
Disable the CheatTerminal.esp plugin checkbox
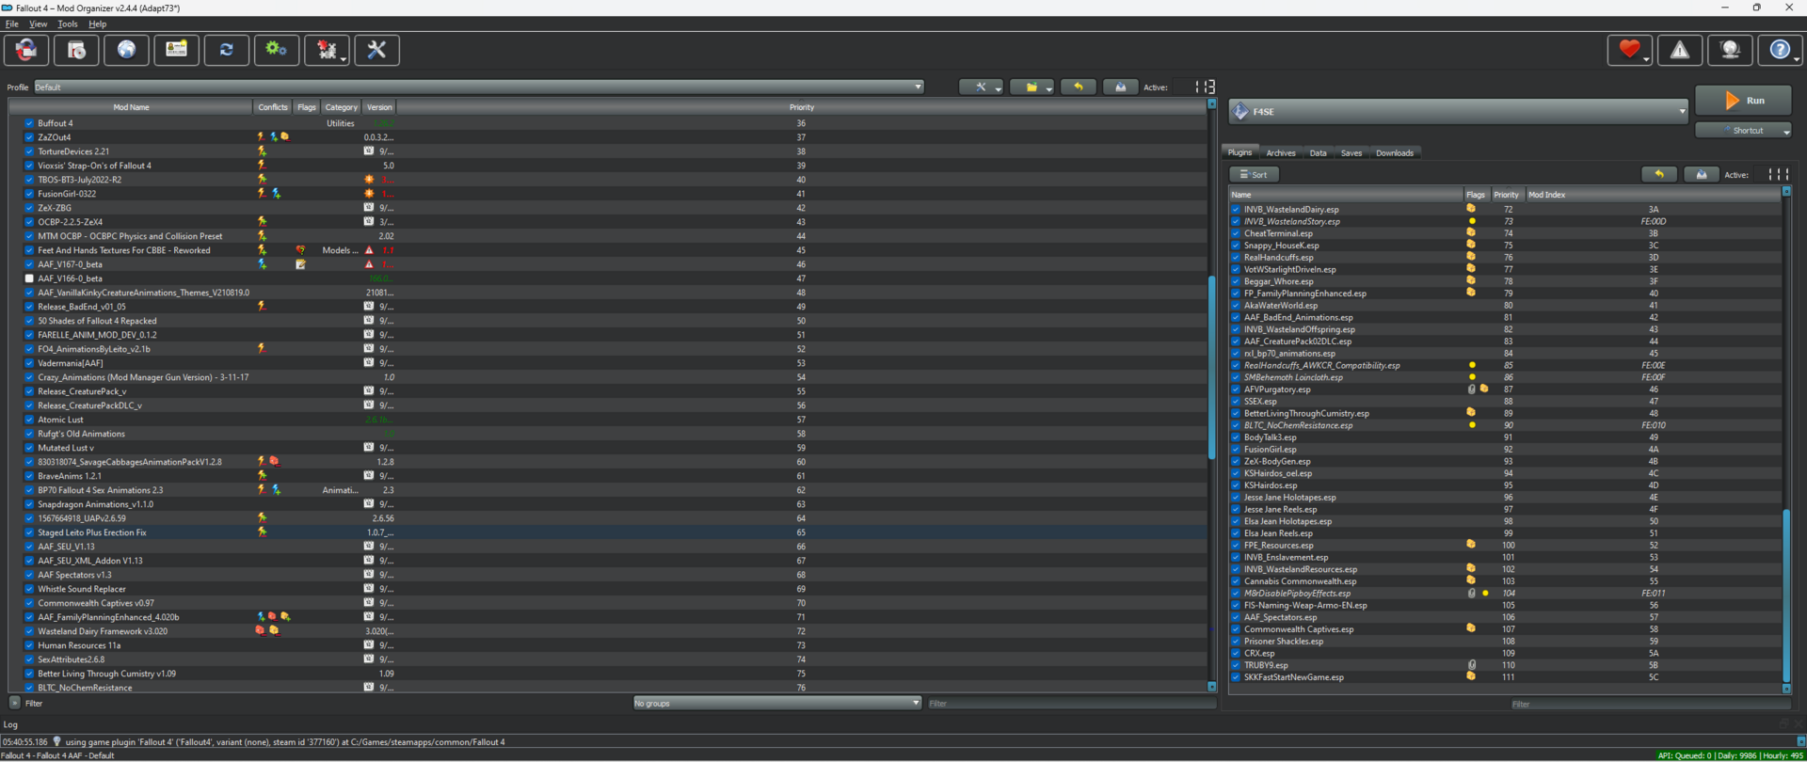coord(1236,233)
